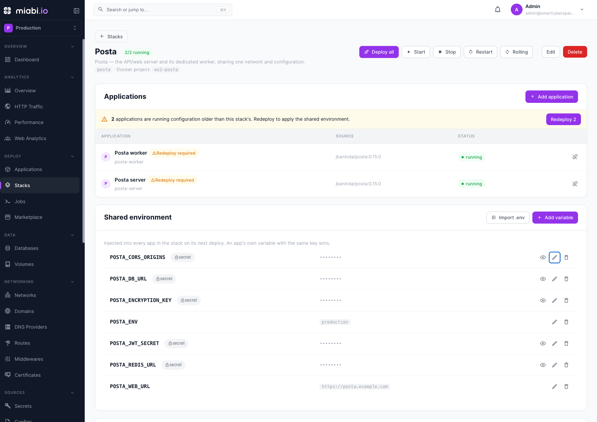
Task: Reveal the POSTA_DB_URL secret value
Action: click(543, 279)
